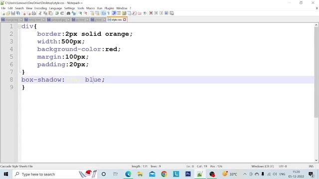Click the Replace toolbar icon

(x=74, y=13)
